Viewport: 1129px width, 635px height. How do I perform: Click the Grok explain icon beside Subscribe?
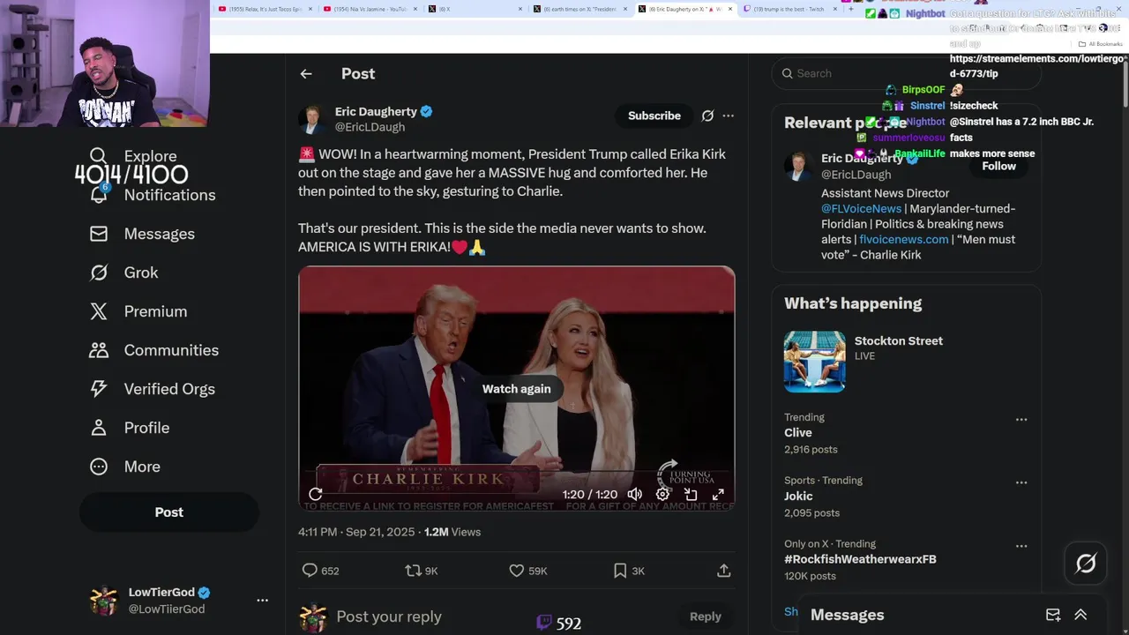[707, 116]
